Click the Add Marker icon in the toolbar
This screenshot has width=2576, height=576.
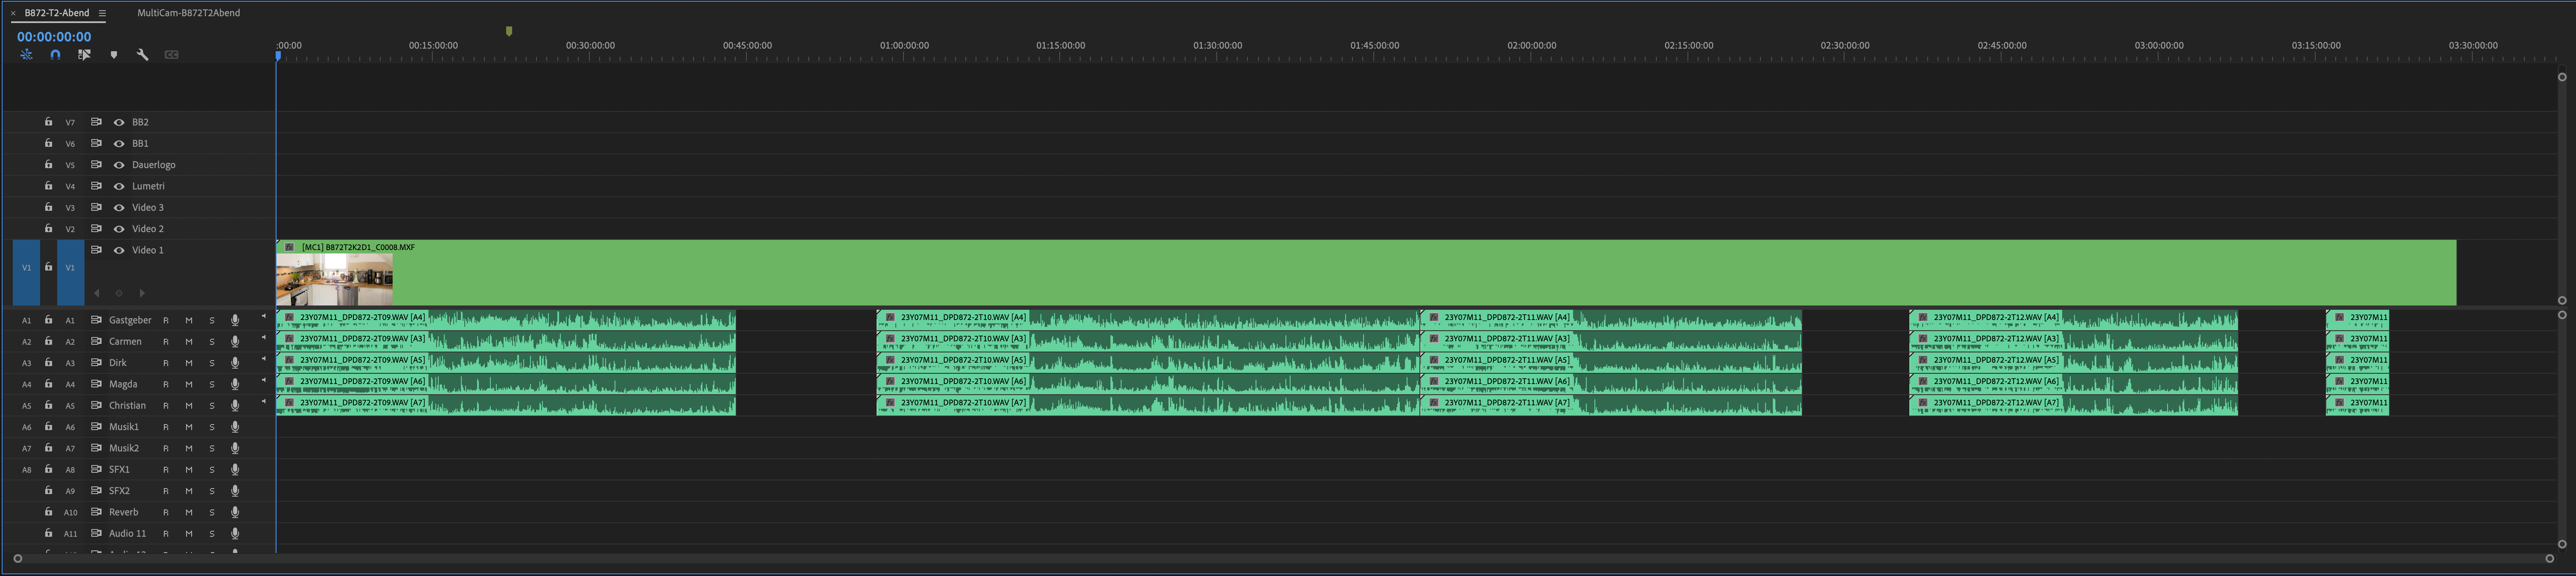tap(114, 55)
